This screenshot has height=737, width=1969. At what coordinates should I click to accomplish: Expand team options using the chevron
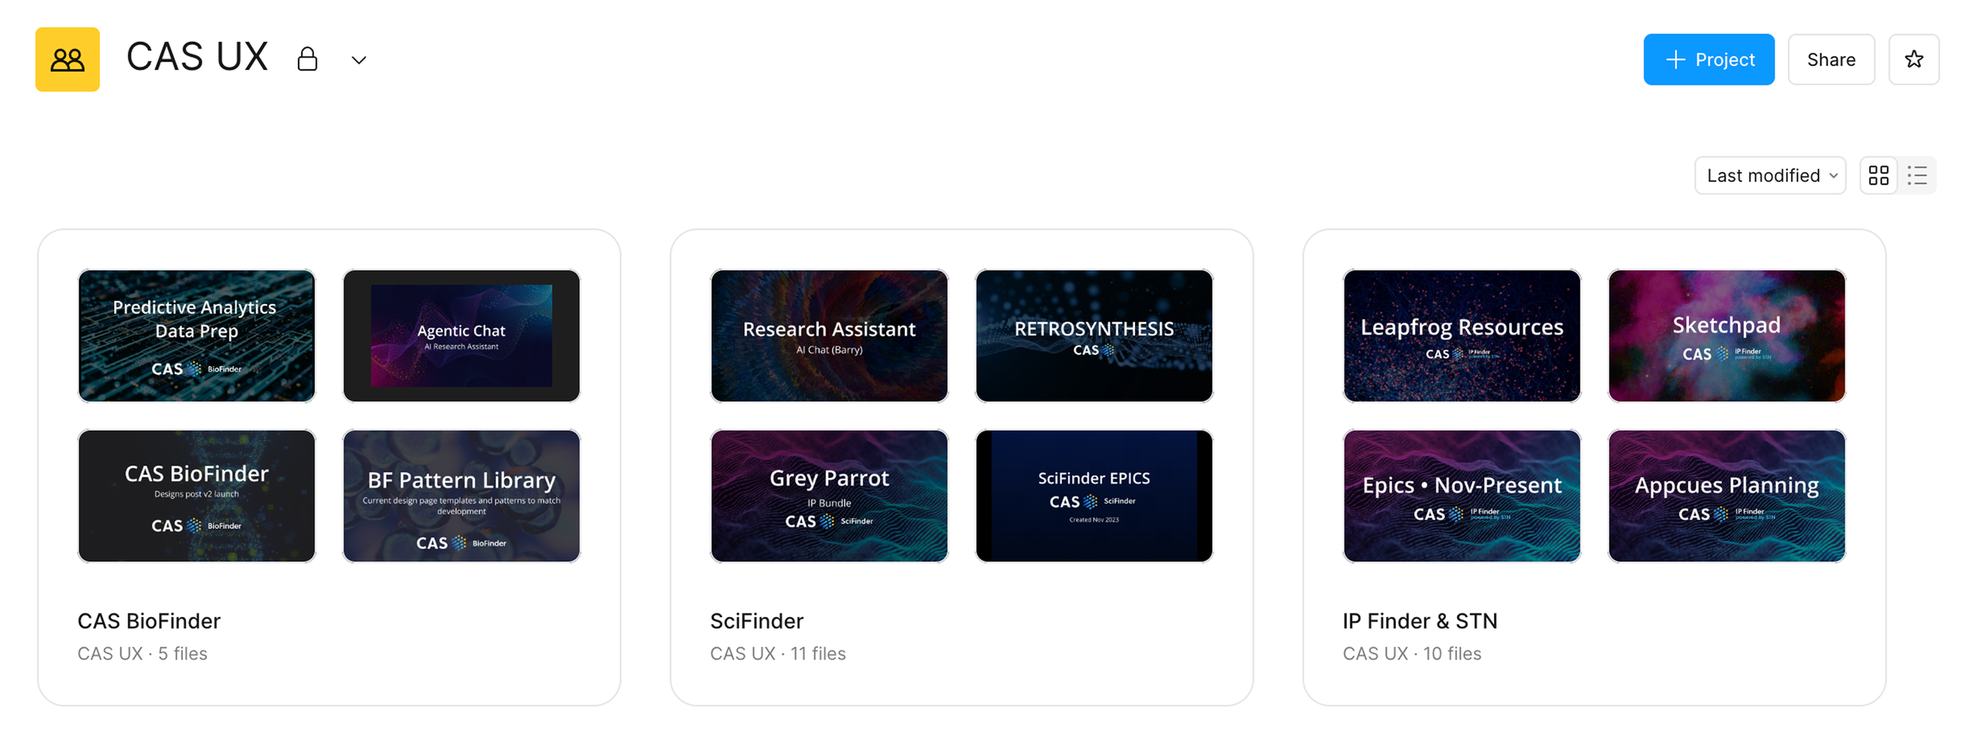coord(359,59)
